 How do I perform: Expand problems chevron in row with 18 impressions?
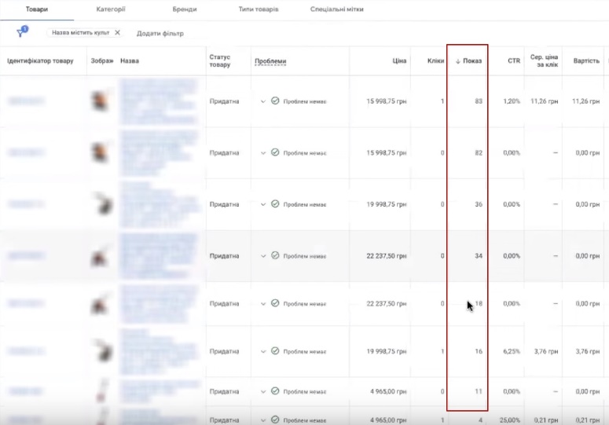(x=263, y=303)
